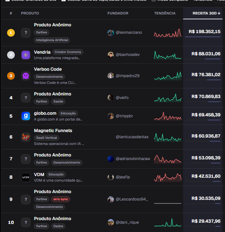Click the globo.com red trend sparkline
This screenshot has width=225, height=232.
[x=168, y=116]
